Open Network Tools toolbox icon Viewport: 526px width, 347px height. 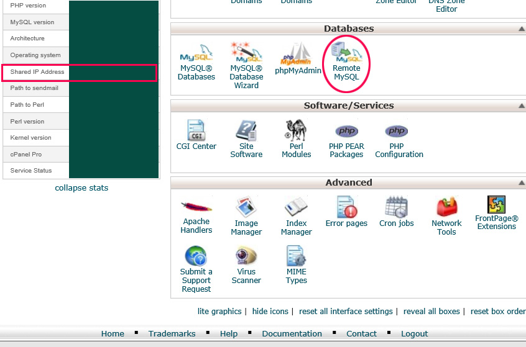tap(446, 207)
